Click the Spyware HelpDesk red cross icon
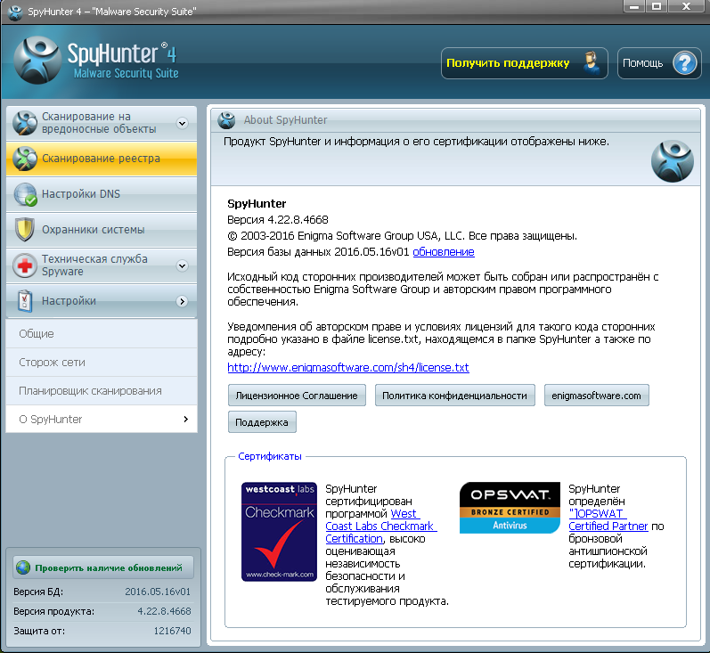Screen dimensions: 710x653 coord(26,265)
